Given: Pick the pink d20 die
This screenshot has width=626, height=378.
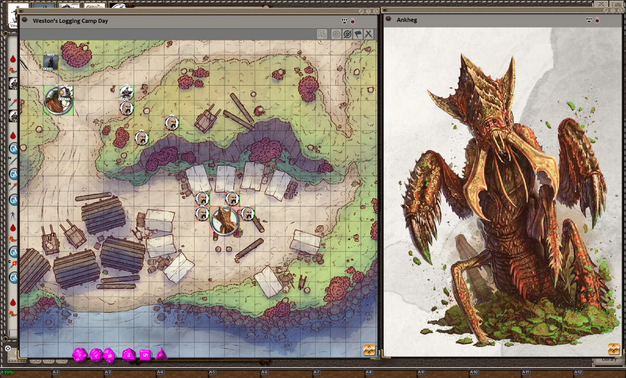Looking at the screenshot, I should [79, 355].
